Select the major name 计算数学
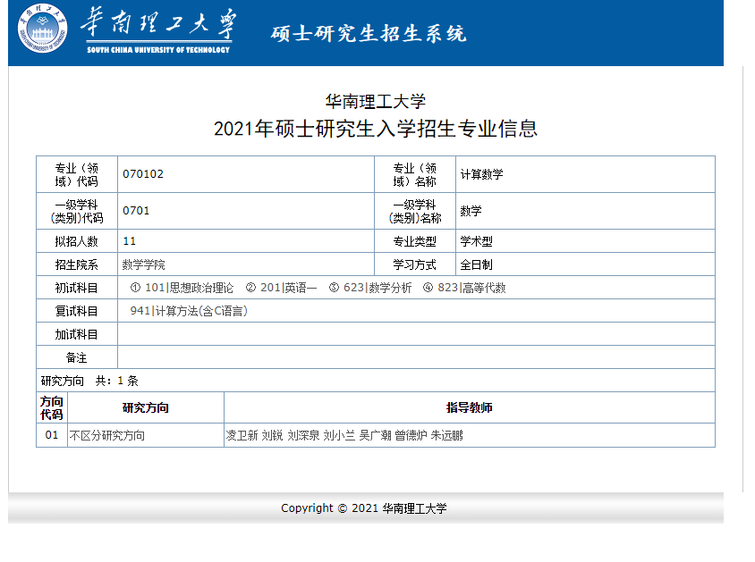The width and height of the screenshot is (755, 562). (x=481, y=174)
